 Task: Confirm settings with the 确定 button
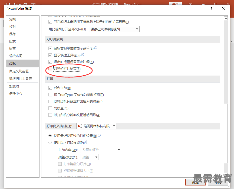click(195, 182)
